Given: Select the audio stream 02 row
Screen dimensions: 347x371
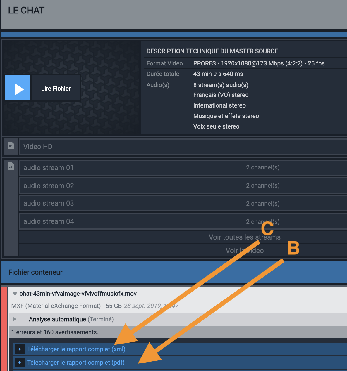Looking at the screenshot, I should pos(183,186).
